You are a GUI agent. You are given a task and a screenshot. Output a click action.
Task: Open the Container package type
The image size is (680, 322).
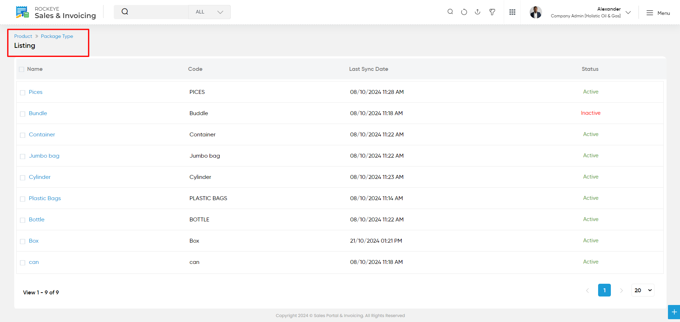(42, 135)
